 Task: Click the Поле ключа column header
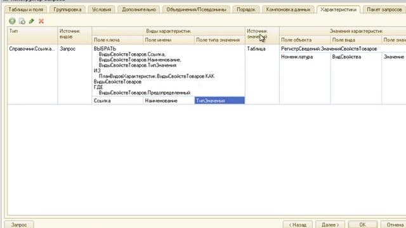point(117,40)
